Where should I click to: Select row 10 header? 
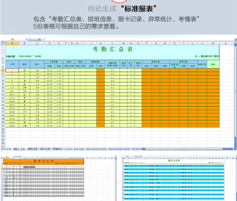tap(3, 88)
